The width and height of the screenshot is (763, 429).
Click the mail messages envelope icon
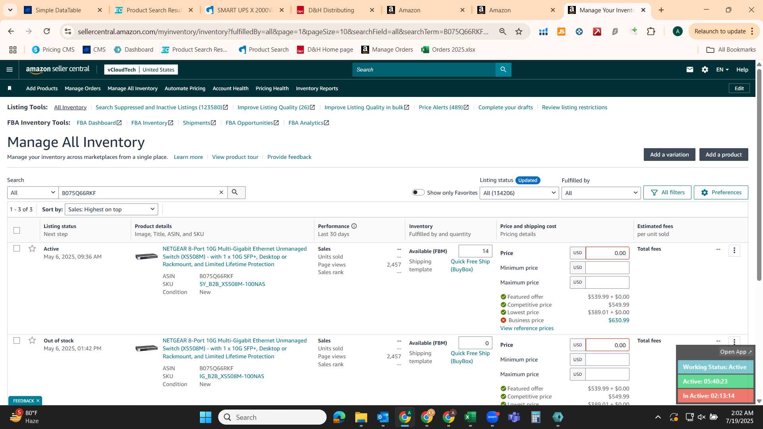690,70
